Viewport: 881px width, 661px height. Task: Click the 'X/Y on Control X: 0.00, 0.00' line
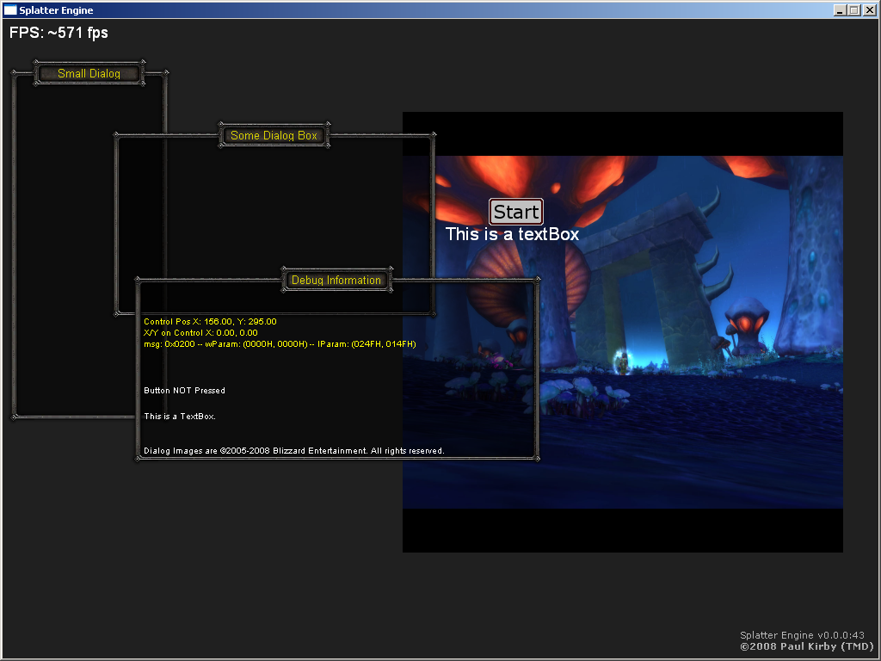200,333
